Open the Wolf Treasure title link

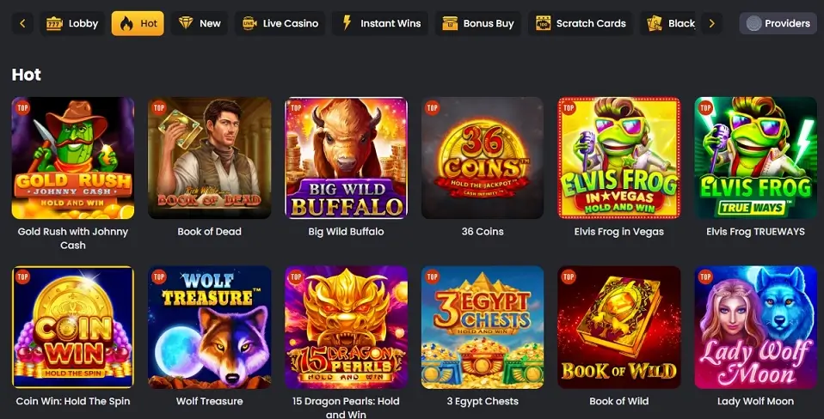pyautogui.click(x=209, y=401)
